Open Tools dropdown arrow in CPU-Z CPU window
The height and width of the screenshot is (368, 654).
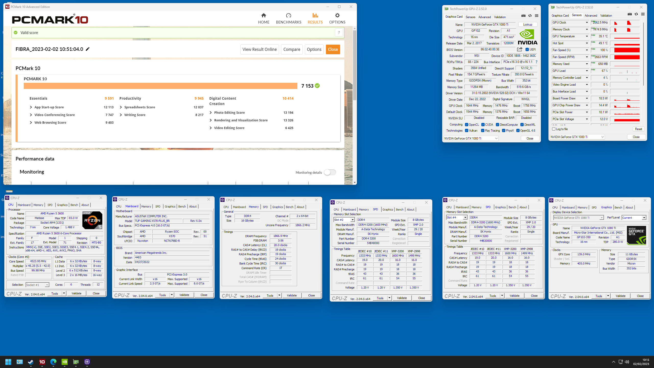[x=64, y=293]
